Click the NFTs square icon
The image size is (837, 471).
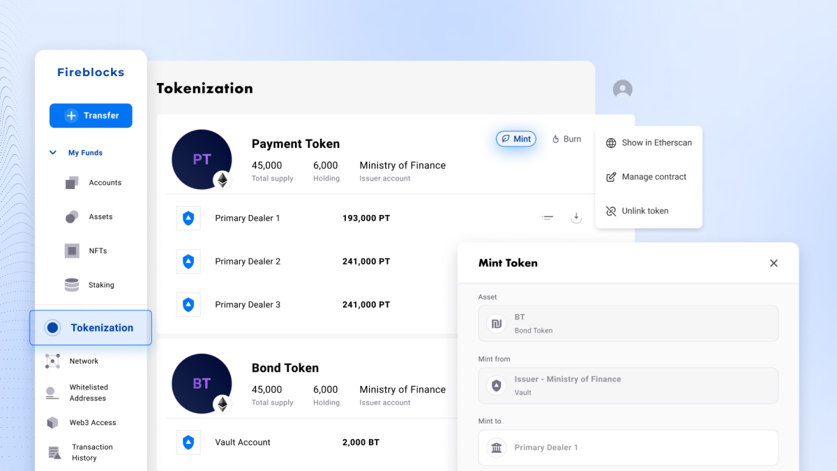[72, 251]
